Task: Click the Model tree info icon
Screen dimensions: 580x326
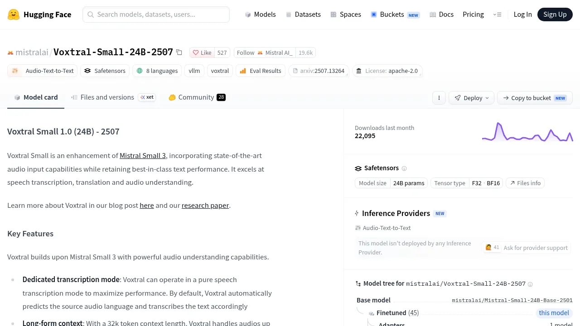Action: 530,284
